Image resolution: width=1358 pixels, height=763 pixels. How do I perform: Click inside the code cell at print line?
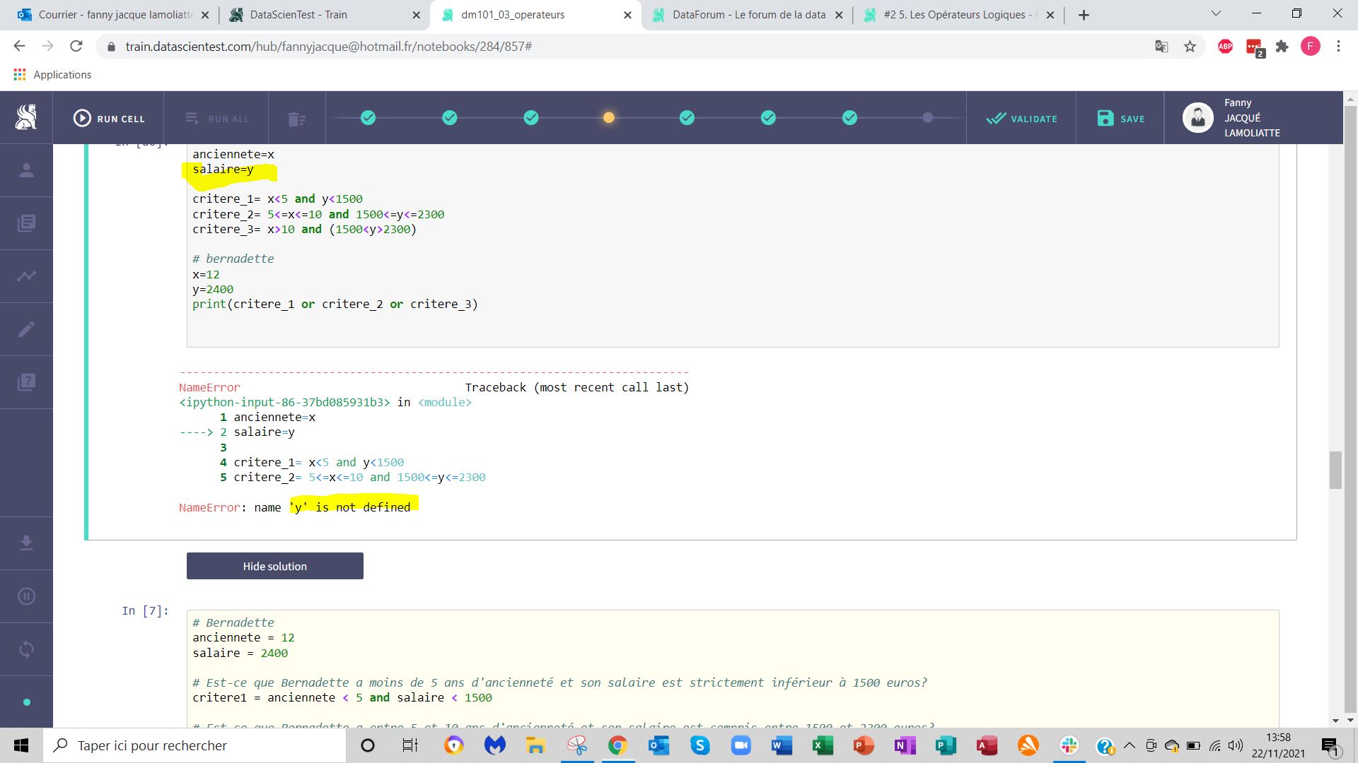335,304
